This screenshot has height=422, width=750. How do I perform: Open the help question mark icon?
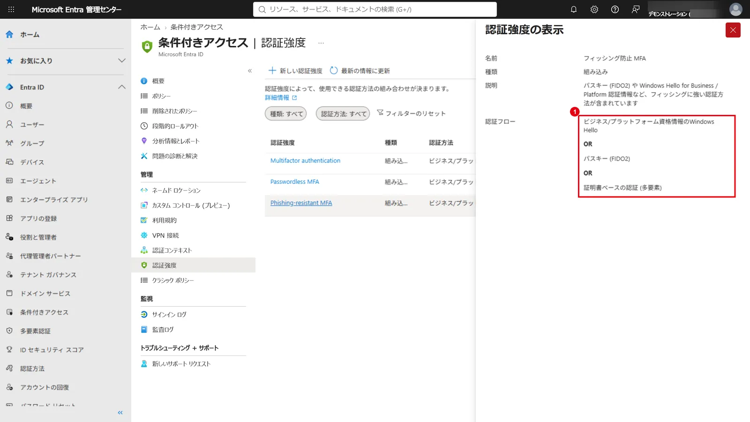click(615, 9)
